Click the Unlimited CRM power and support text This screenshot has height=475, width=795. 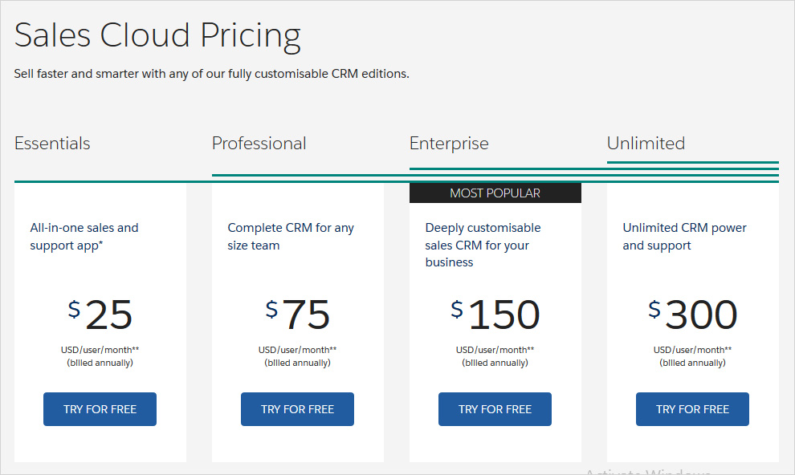pyautogui.click(x=684, y=237)
